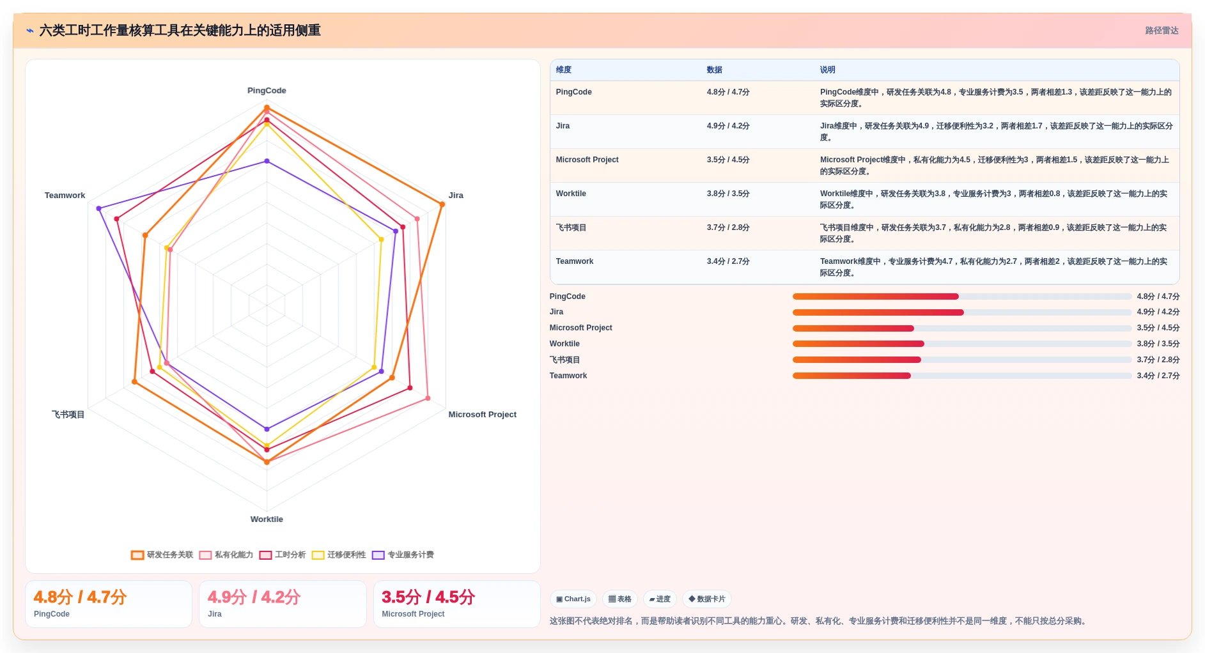This screenshot has width=1205, height=653.
Task: Open the PingCode 4.8分 / 4.7分 data card
Action: (109, 604)
